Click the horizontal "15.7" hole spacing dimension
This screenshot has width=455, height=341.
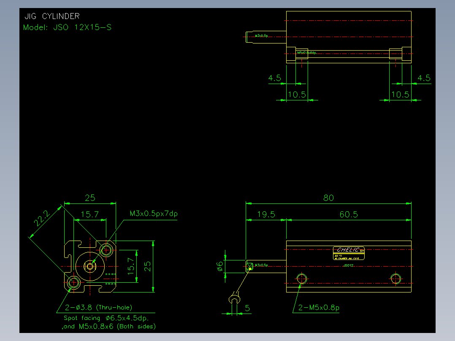click(x=89, y=214)
